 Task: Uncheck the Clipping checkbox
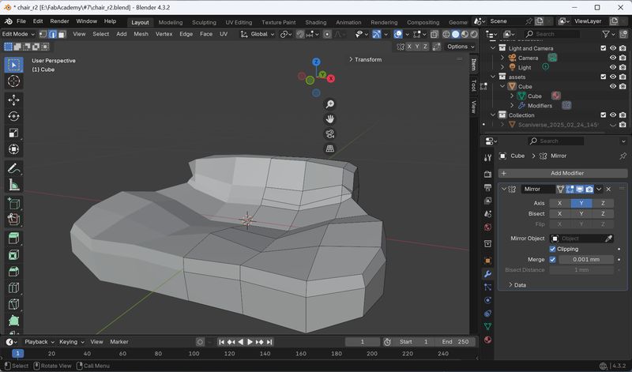click(x=552, y=249)
